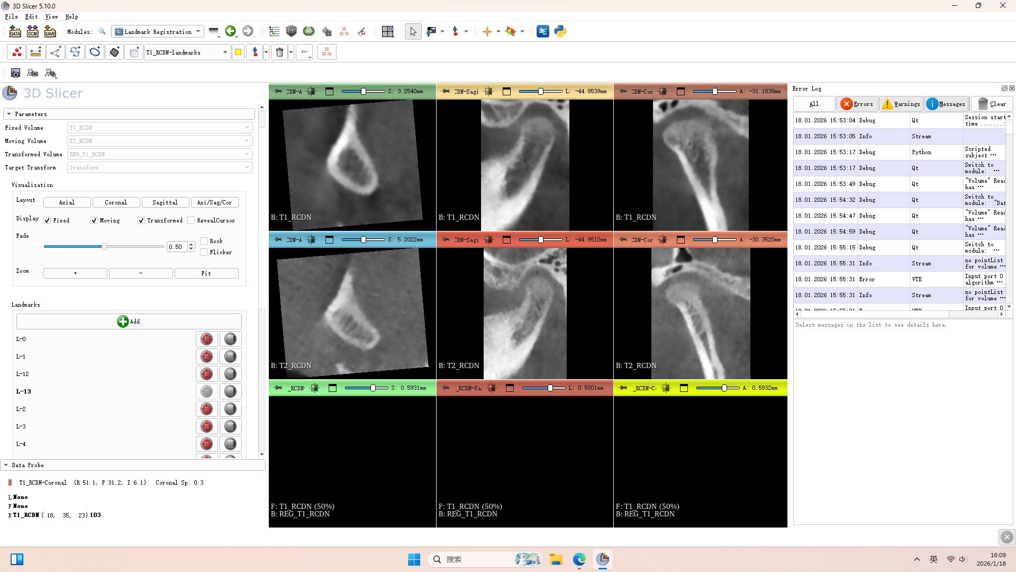Enable the RevealCursor checkbox
This screenshot has height=572, width=1016.
192,220
